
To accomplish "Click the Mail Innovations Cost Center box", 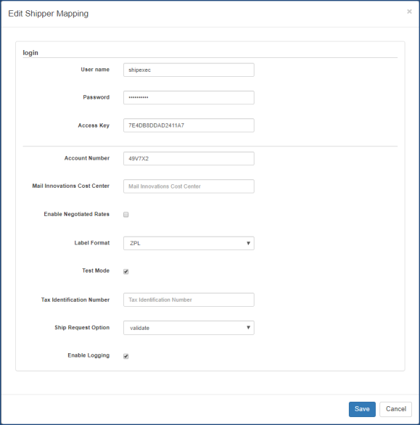I will click(x=189, y=186).
